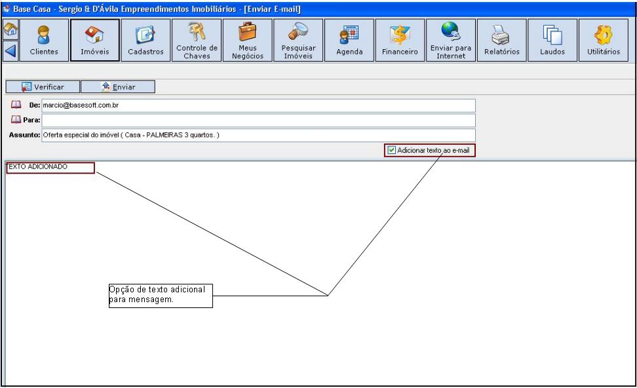This screenshot has height=388, width=637.
Task: Uncheck Adicionar texto ao e-mail
Action: 392,150
